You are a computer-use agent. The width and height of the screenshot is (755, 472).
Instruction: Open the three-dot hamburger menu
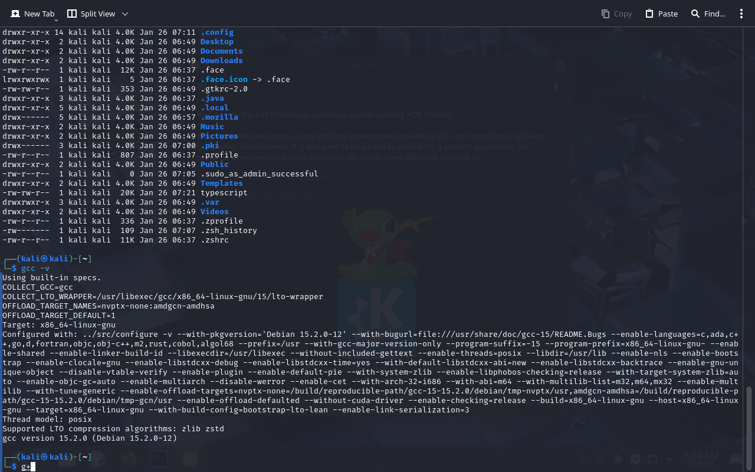(741, 14)
